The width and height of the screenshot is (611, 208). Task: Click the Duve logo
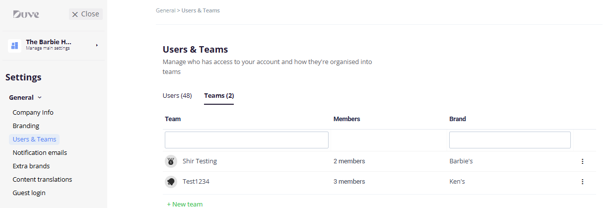point(26,14)
